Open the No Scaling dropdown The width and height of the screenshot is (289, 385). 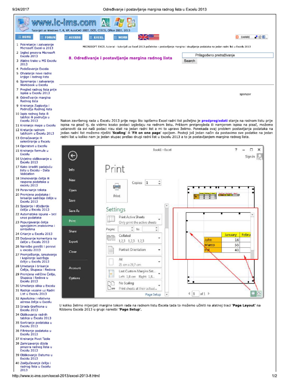point(134,286)
